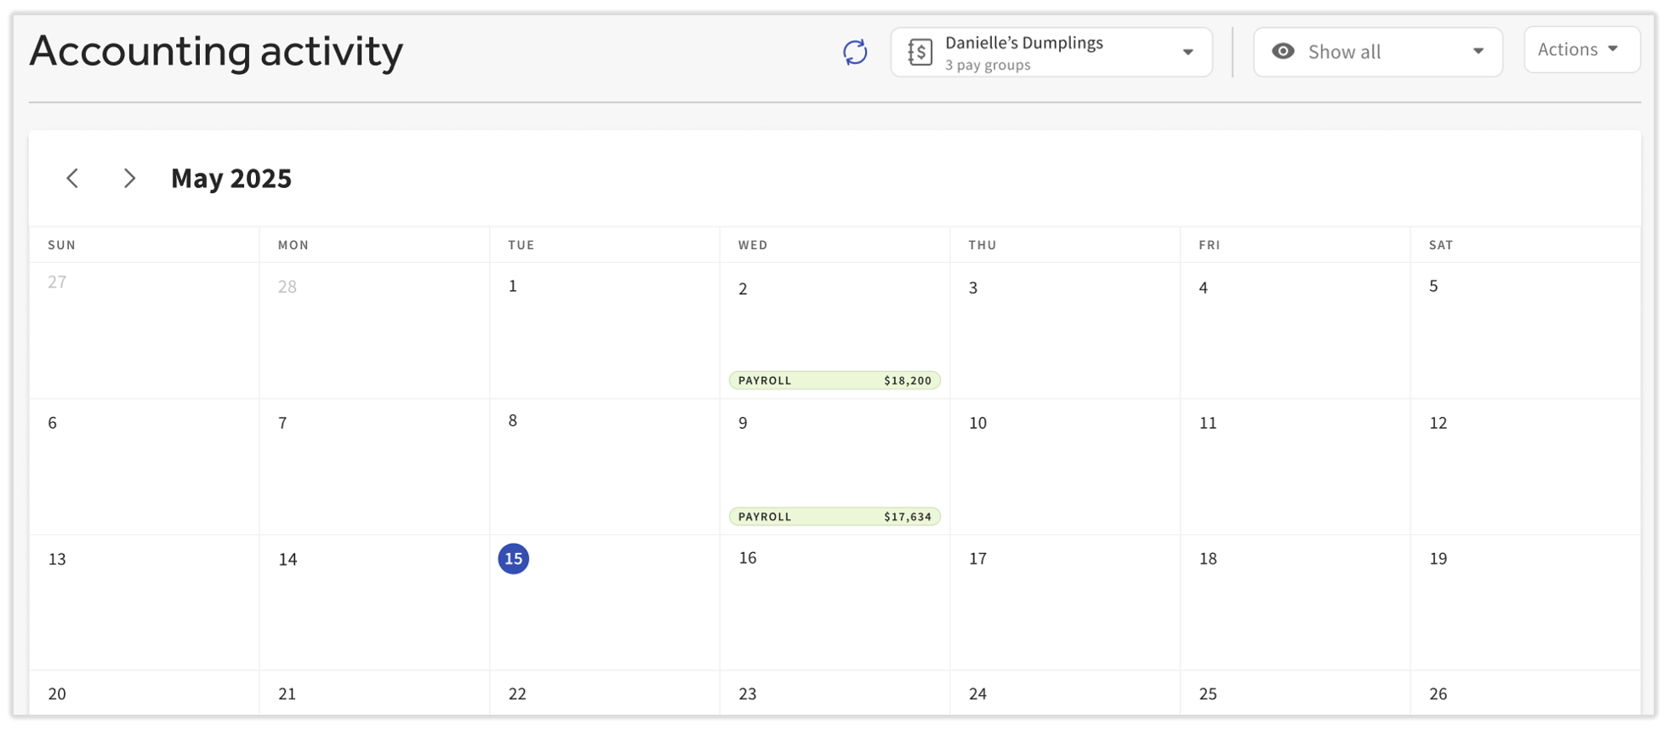
Task: Click the Actions dropdown arrow
Action: click(1613, 49)
